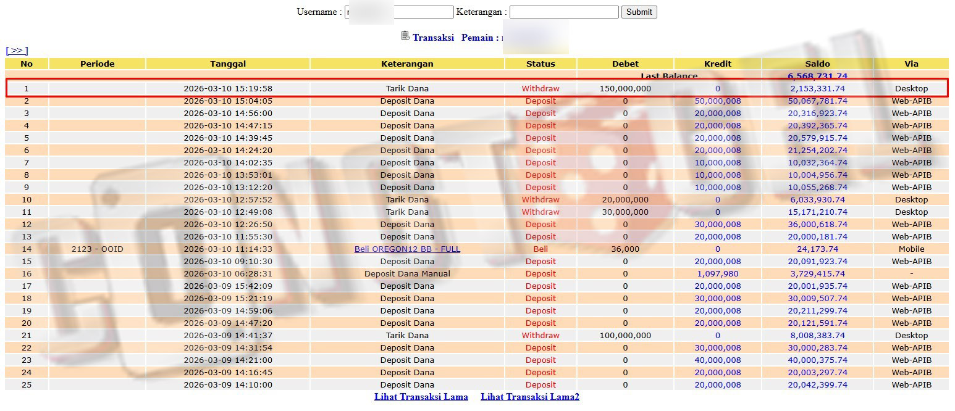Select the Deposit Dana Manual entry

(x=407, y=273)
